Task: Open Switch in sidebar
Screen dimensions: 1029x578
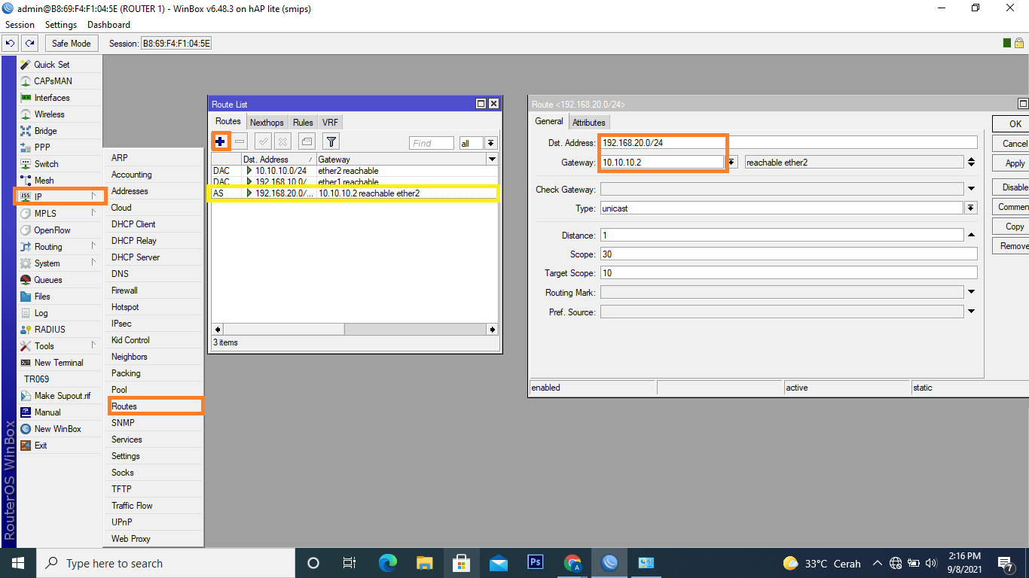Action: (60, 164)
